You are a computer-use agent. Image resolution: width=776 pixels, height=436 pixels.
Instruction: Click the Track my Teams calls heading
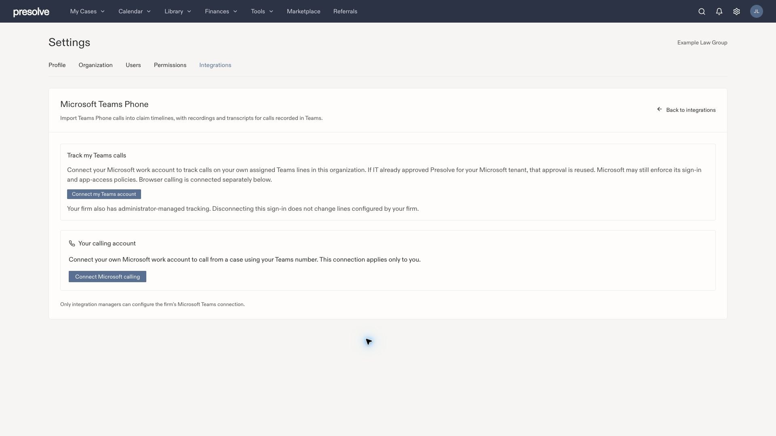pos(97,155)
